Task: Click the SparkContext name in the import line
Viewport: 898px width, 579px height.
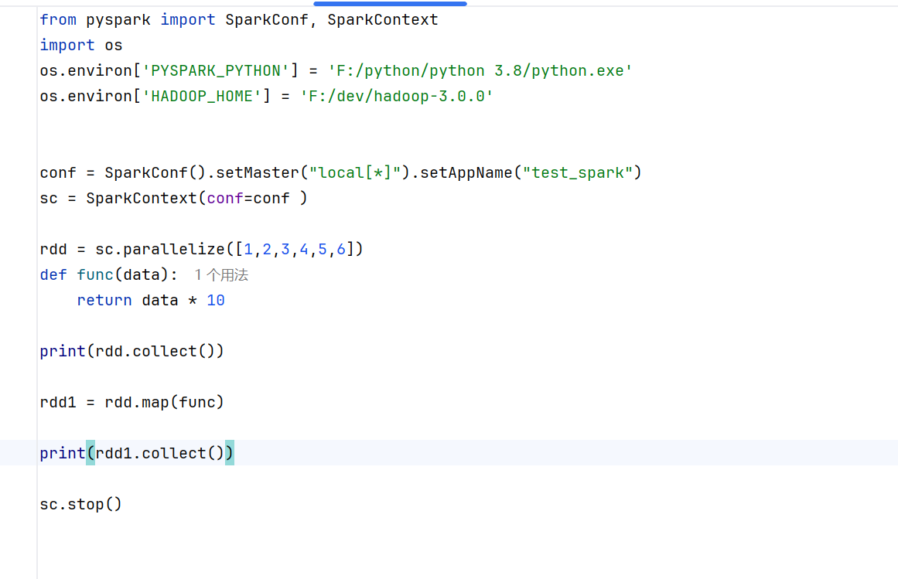Action: [383, 20]
